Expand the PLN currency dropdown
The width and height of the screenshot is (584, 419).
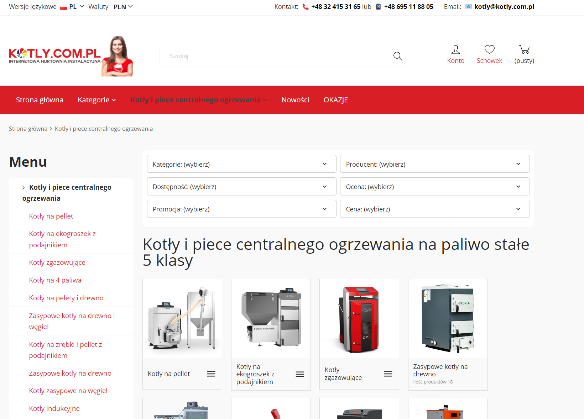click(x=123, y=7)
